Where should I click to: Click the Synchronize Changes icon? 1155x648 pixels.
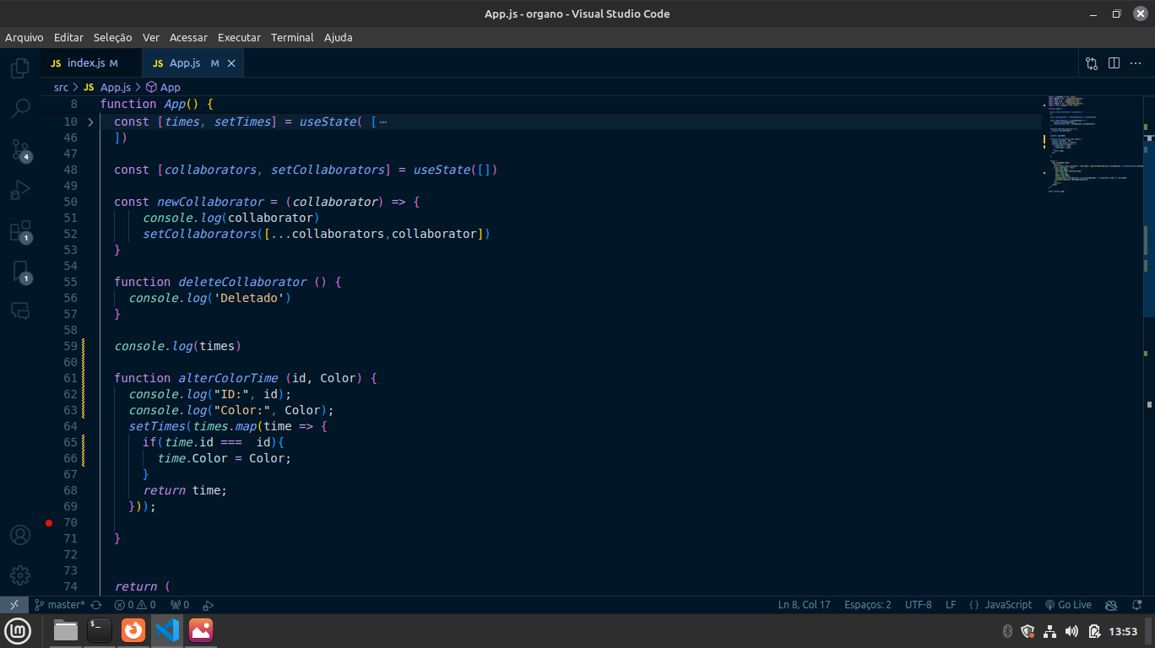(x=96, y=605)
